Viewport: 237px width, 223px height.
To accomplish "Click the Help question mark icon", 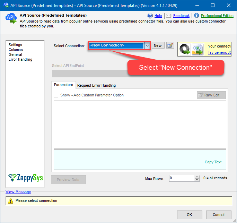I will [150, 16].
